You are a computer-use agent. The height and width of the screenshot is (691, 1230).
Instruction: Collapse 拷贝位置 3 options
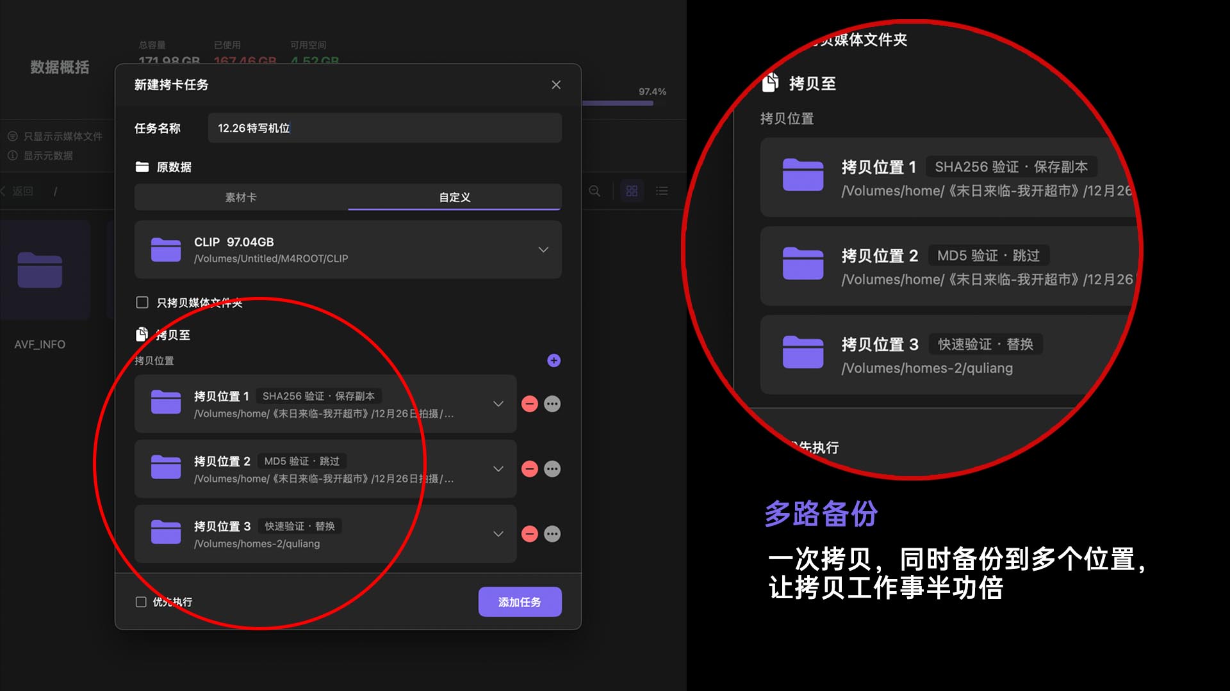point(498,534)
